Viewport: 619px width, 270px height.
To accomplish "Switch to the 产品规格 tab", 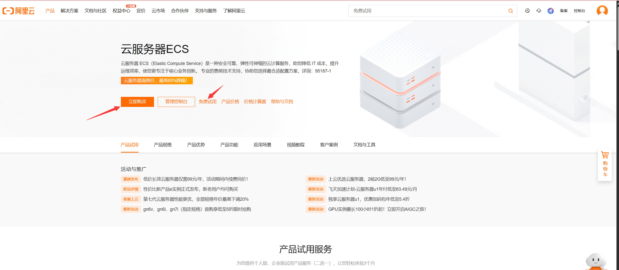I will click(163, 145).
